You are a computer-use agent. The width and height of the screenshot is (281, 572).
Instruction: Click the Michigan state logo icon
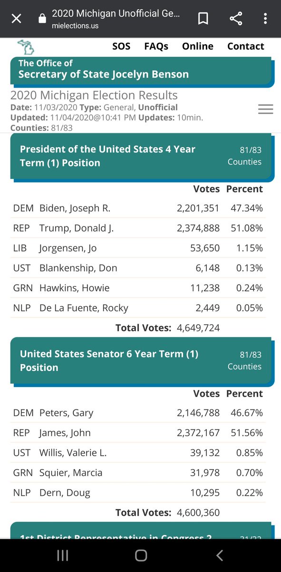point(25,46)
